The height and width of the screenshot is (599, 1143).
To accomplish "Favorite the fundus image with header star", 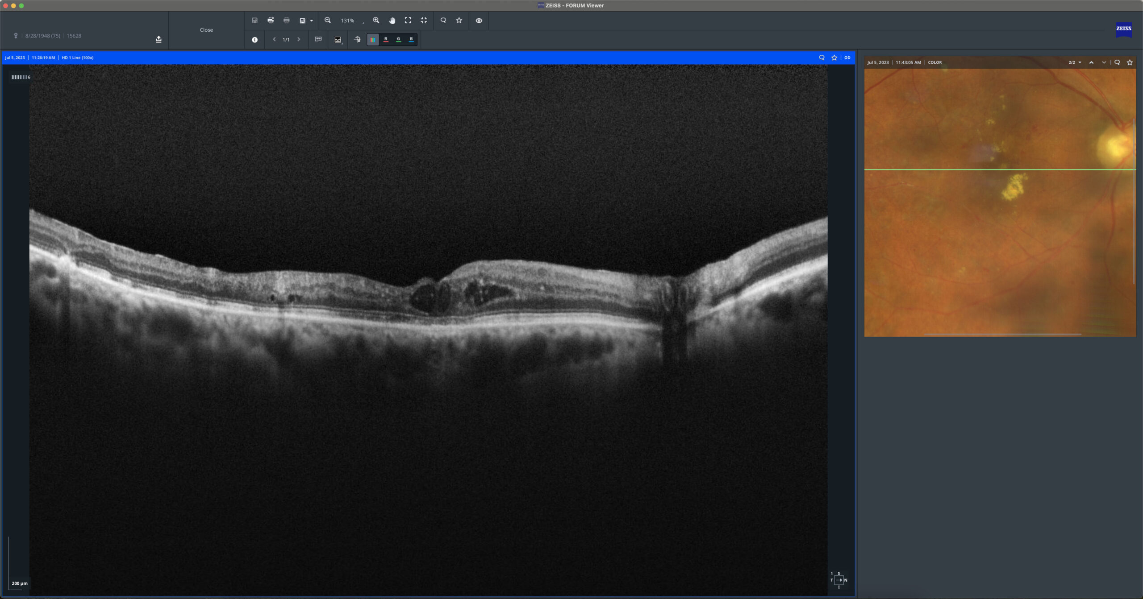I will [x=1130, y=62].
